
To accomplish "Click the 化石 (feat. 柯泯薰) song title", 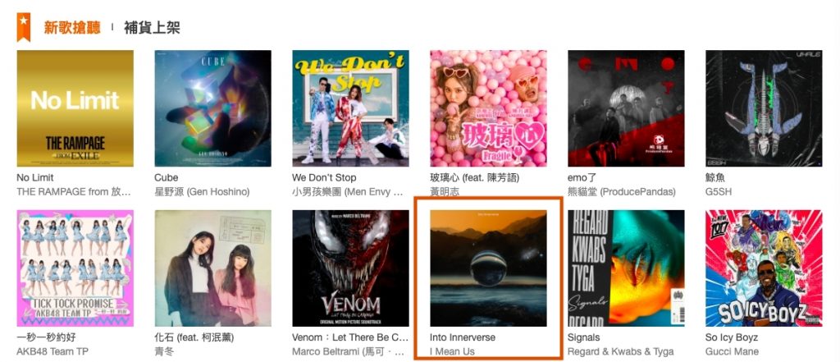I will tap(194, 337).
